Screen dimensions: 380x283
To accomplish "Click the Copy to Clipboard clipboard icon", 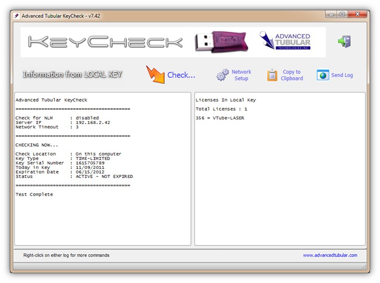I will 272,75.
